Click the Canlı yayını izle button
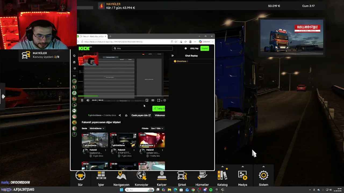This screenshot has width=344, height=193. point(141,115)
